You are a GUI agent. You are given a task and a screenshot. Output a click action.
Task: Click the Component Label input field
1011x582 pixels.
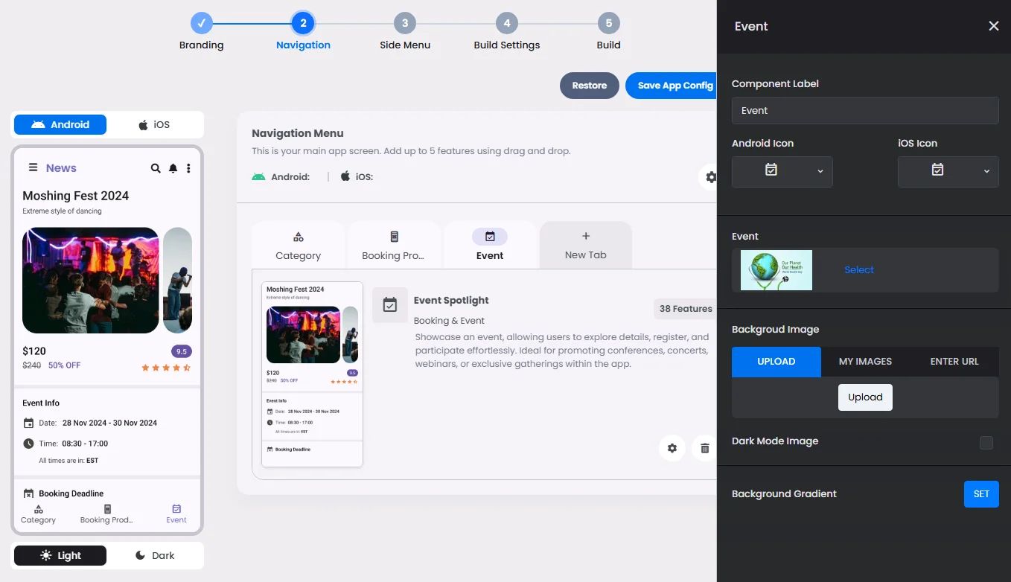[x=864, y=110]
